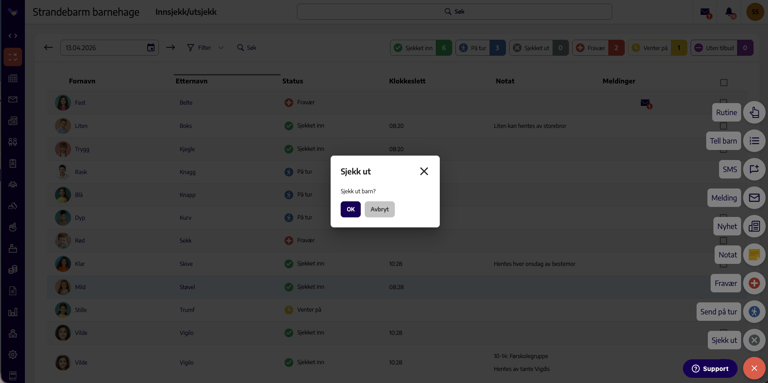Click the Notat sticky note icon
The height and width of the screenshot is (383, 768).
click(754, 255)
